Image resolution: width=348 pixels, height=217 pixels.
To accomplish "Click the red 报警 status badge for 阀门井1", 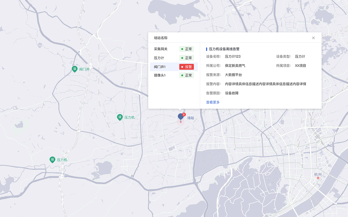I will pyautogui.click(x=187, y=67).
